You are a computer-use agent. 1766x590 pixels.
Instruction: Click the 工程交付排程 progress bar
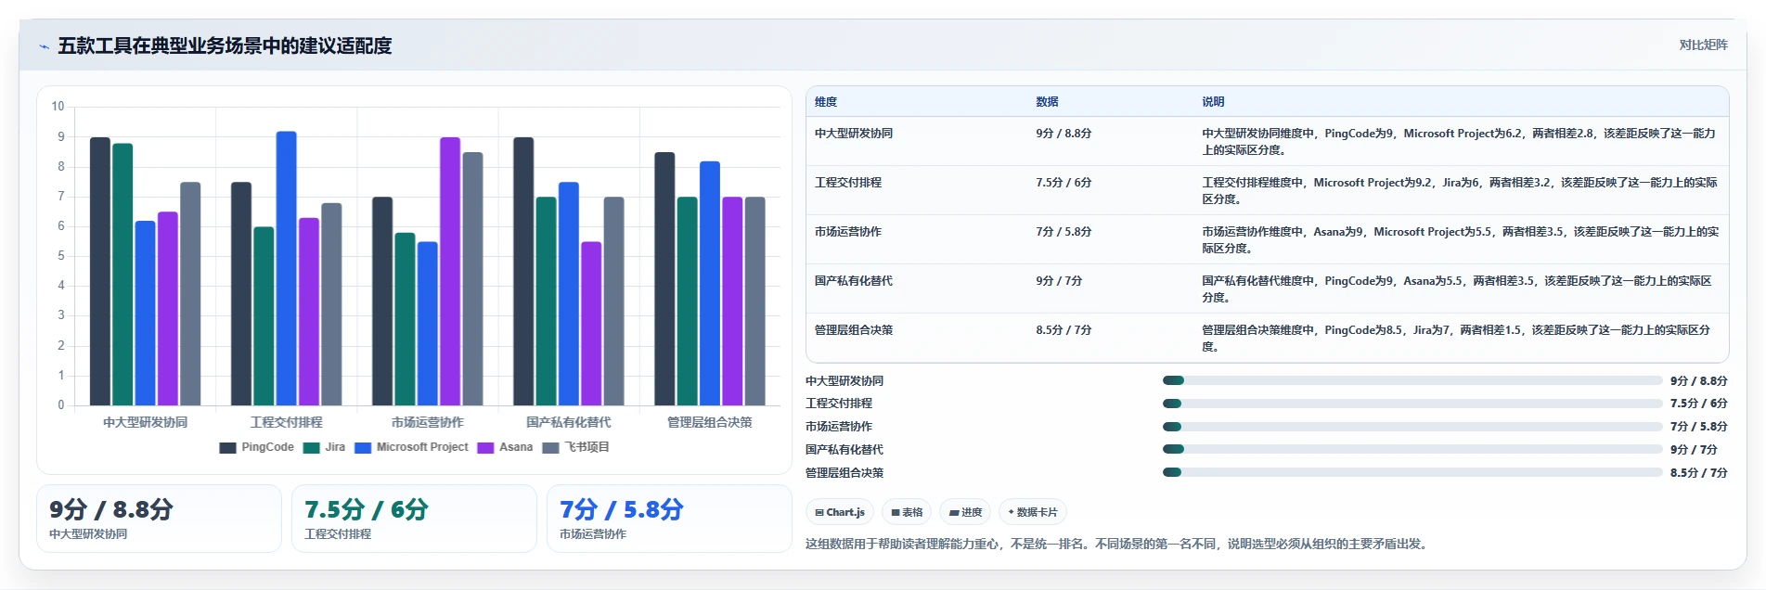pos(1412,404)
